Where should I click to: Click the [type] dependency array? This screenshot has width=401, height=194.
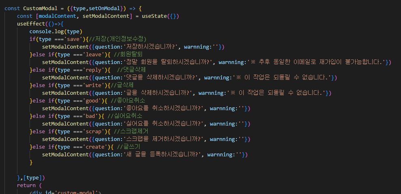tap(32, 177)
